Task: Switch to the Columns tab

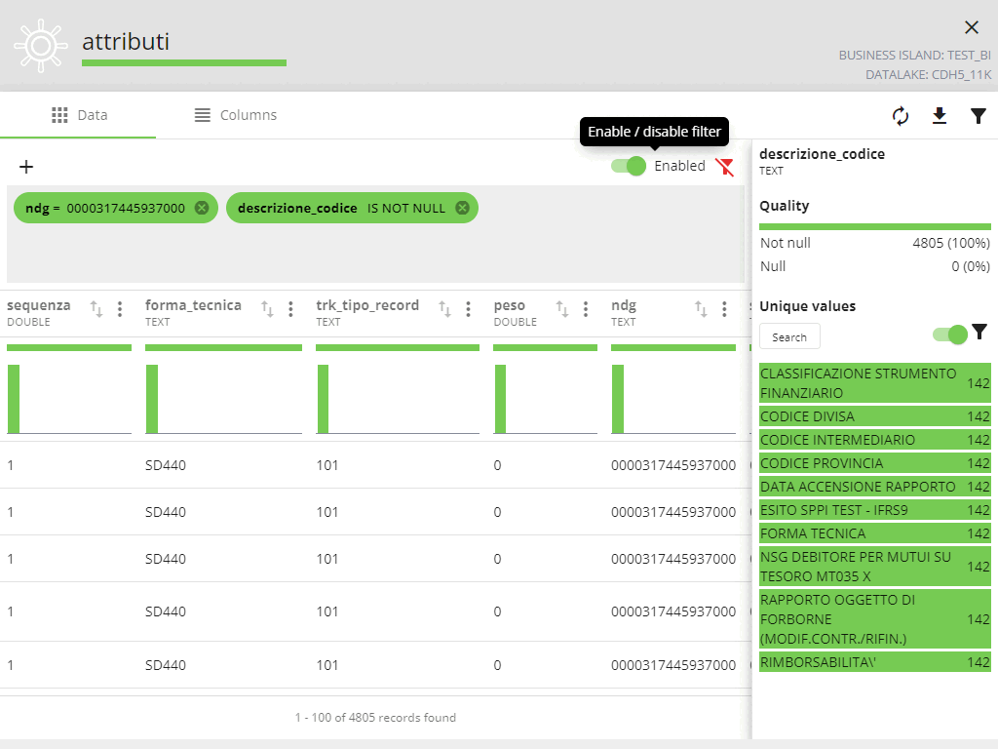Action: tap(235, 115)
